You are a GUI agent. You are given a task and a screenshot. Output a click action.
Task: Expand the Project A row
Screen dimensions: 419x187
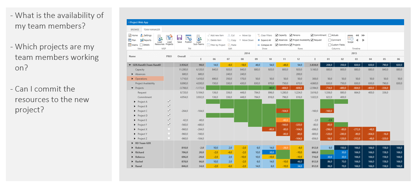click(135, 102)
